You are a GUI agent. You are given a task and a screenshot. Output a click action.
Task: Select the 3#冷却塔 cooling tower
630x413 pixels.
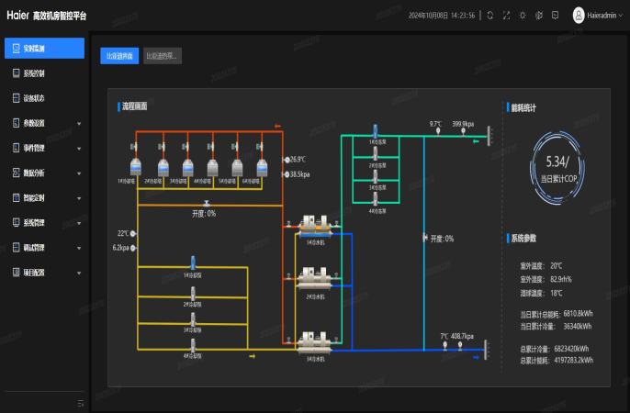(x=187, y=167)
